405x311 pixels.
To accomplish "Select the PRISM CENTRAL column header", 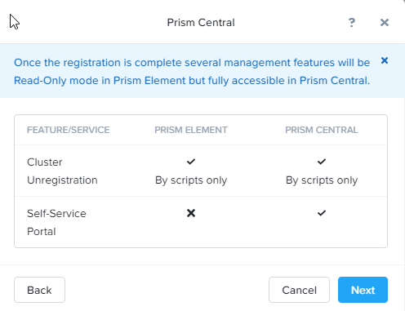I will [x=322, y=130].
